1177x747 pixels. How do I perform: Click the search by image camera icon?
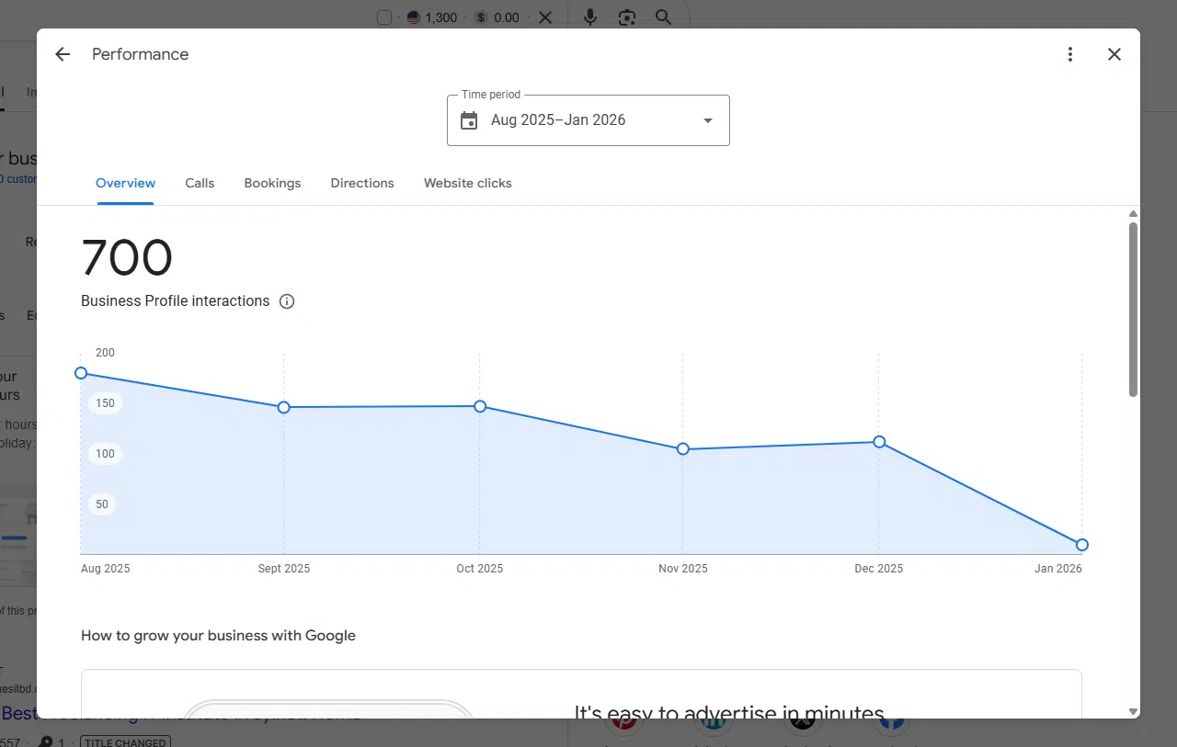click(x=627, y=17)
